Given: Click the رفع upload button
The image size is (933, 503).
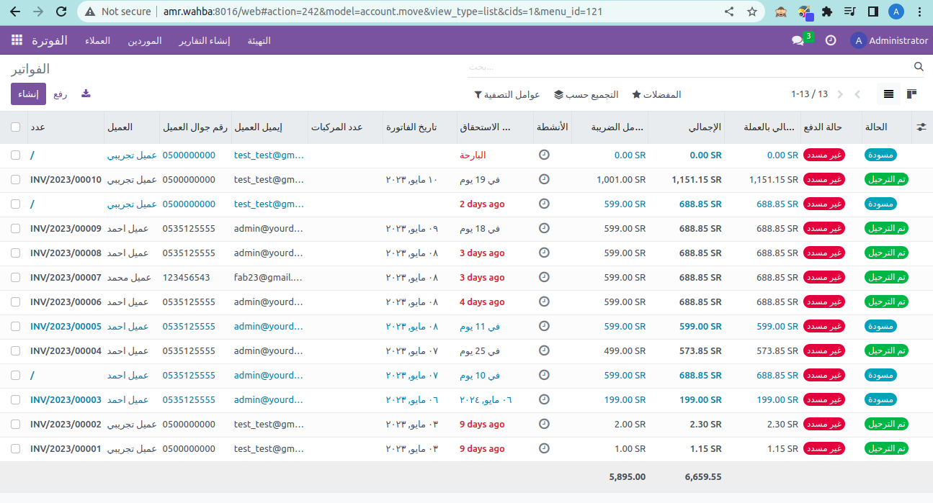Looking at the screenshot, I should coord(61,94).
